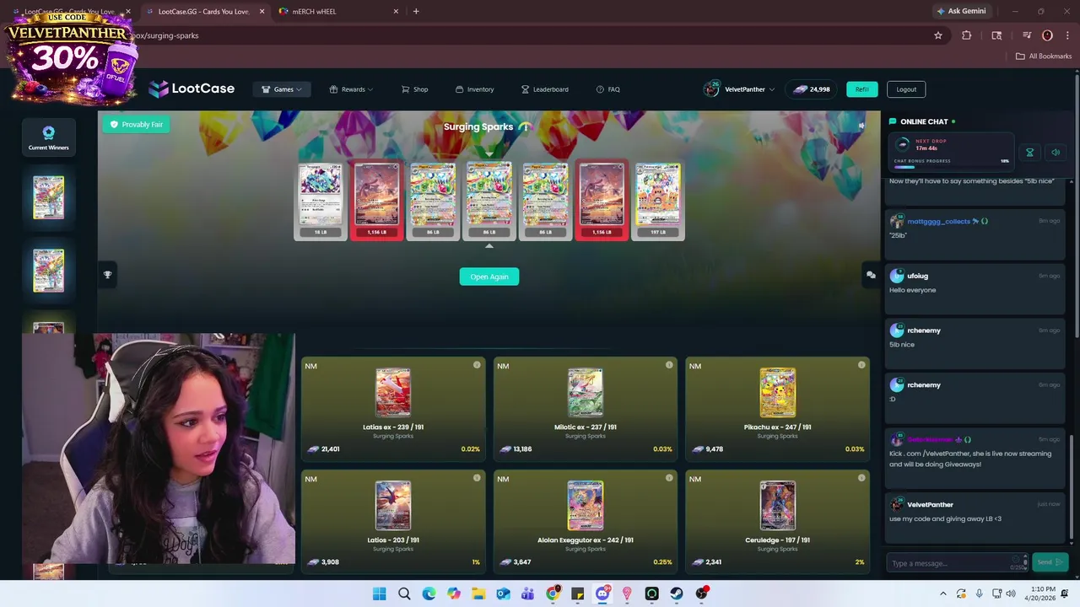Screen dimensions: 1080x607
Task: Open the FAQ page
Action: (607, 89)
